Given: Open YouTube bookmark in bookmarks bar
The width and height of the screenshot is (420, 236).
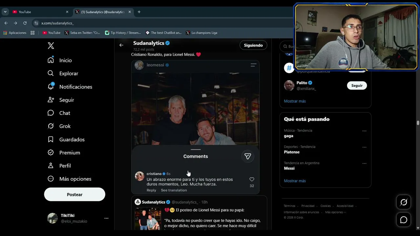Looking at the screenshot, I should click(52, 33).
